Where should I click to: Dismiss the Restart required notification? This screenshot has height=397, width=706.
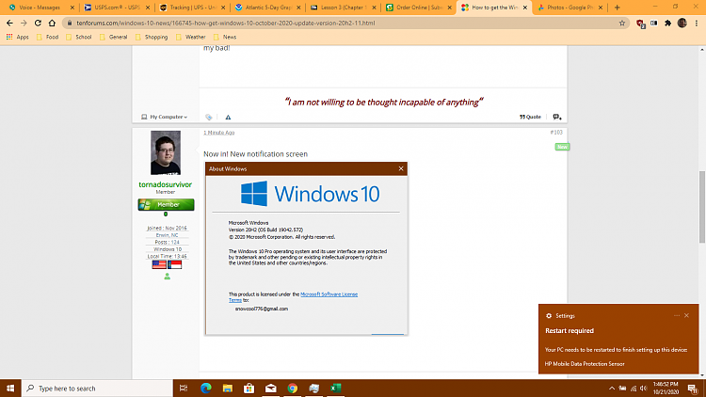pyautogui.click(x=686, y=315)
